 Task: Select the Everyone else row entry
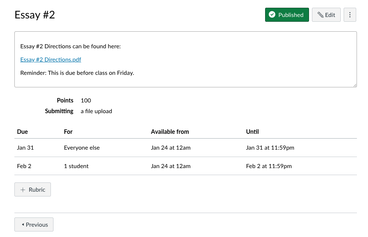coord(81,147)
